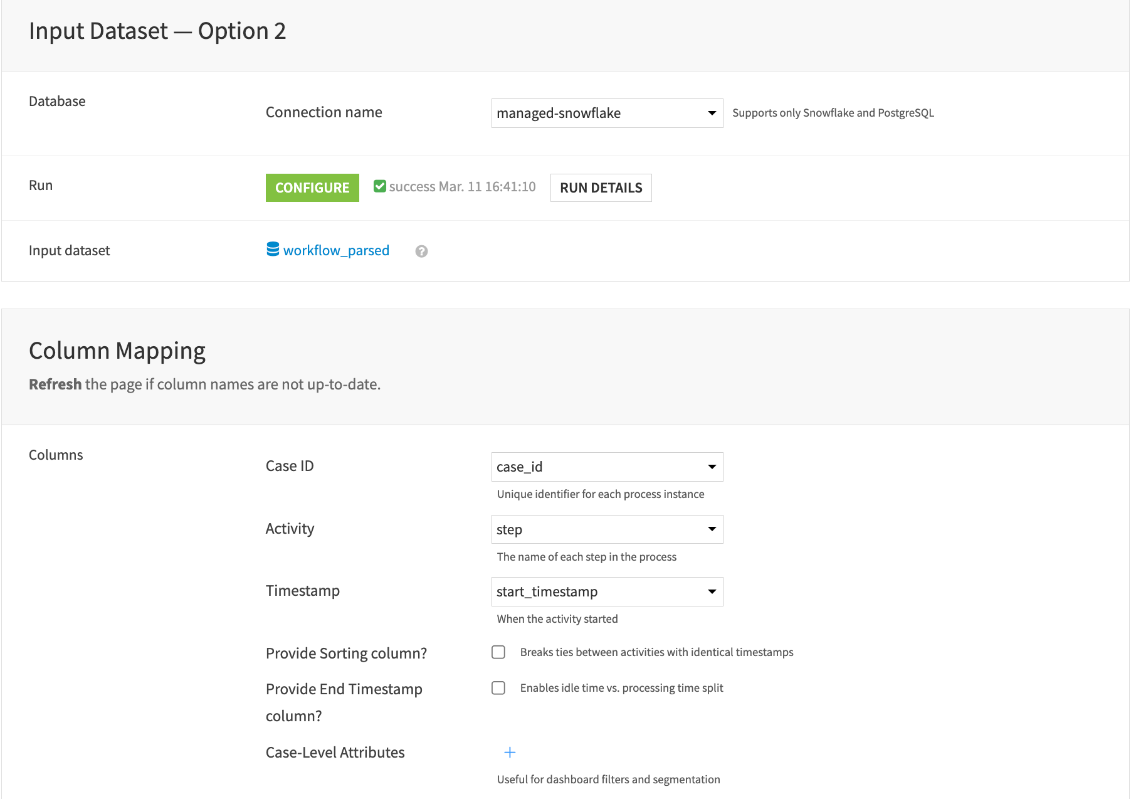The width and height of the screenshot is (1131, 799).
Task: Click the CONFIGURE button
Action: tap(312, 188)
